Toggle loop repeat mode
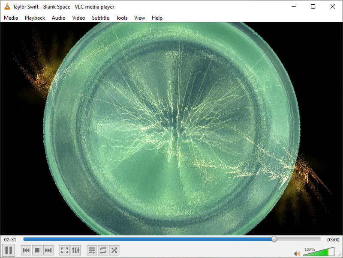 point(103,250)
